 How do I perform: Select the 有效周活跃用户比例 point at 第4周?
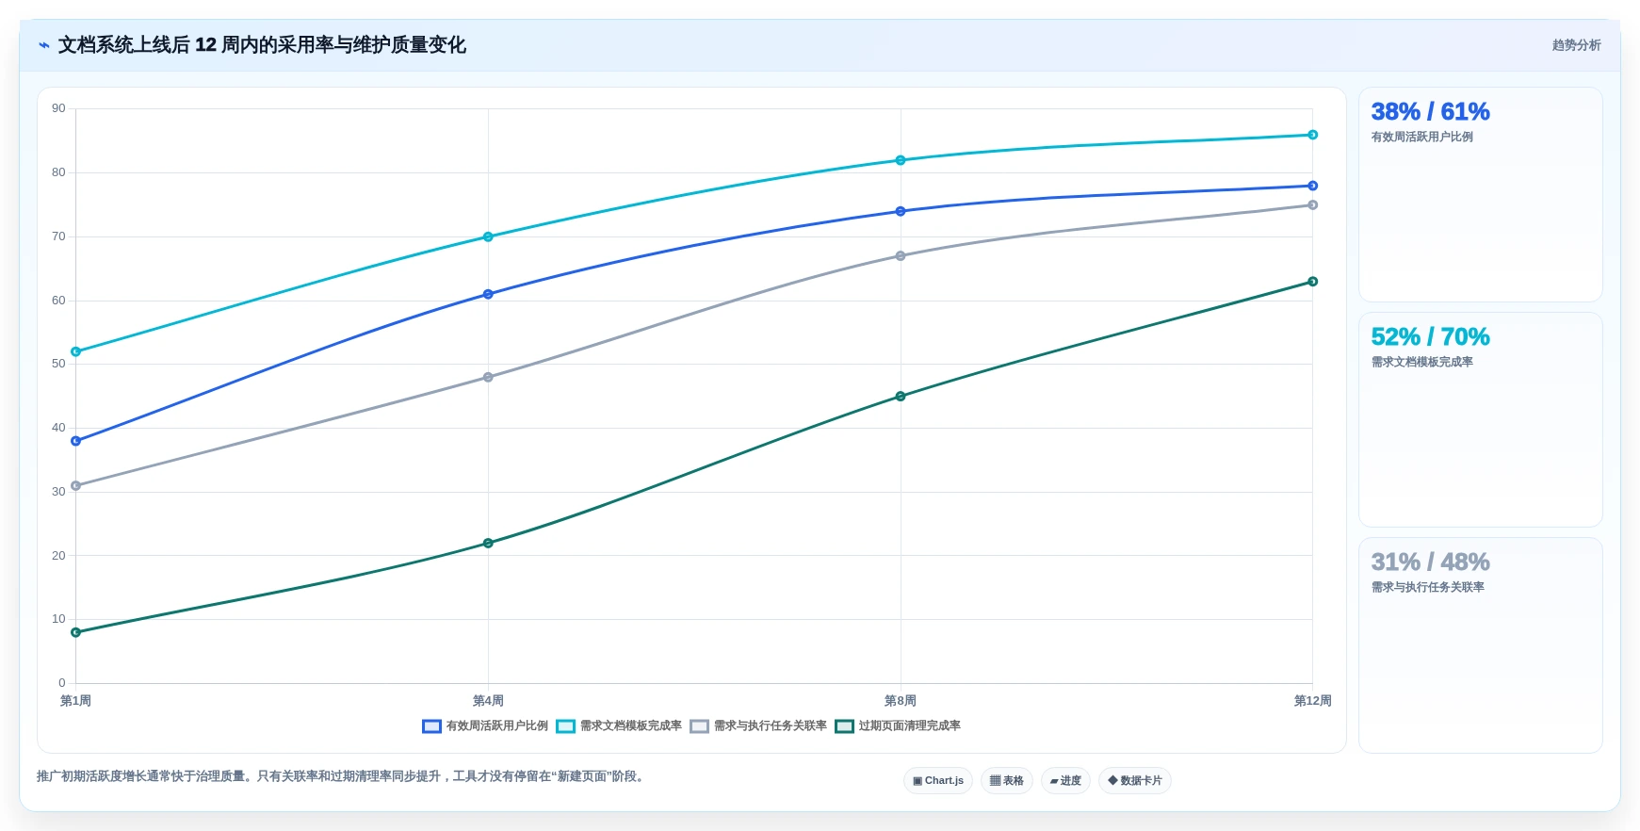488,294
